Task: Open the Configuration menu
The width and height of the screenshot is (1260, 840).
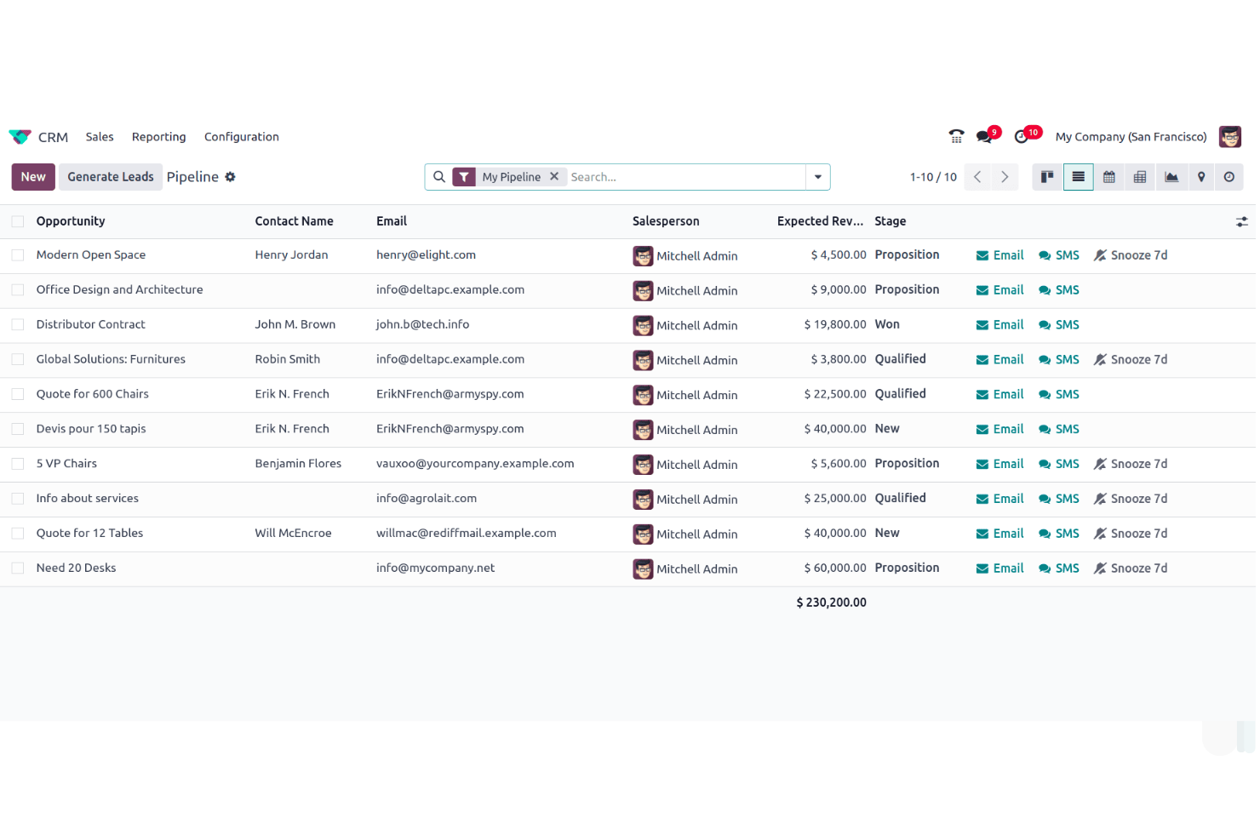Action: click(x=241, y=136)
